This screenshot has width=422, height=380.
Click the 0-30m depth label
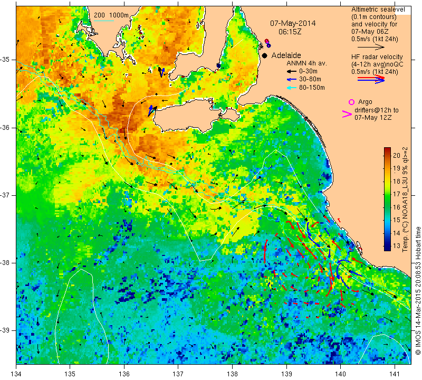coord(308,71)
